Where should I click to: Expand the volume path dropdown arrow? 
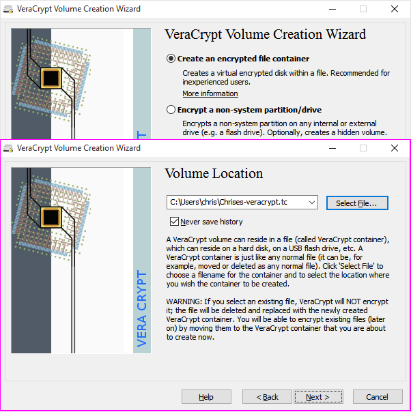click(312, 203)
